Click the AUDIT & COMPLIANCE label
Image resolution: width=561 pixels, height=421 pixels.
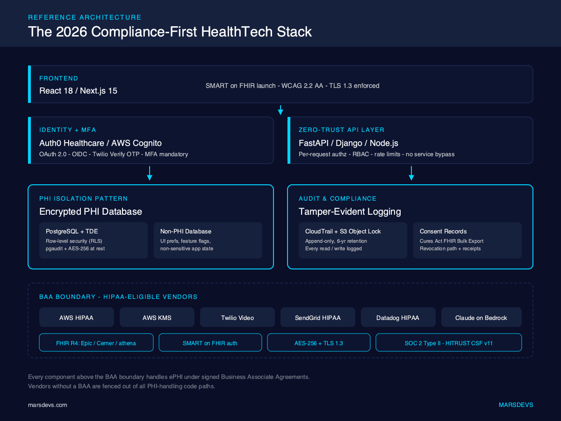coord(338,199)
